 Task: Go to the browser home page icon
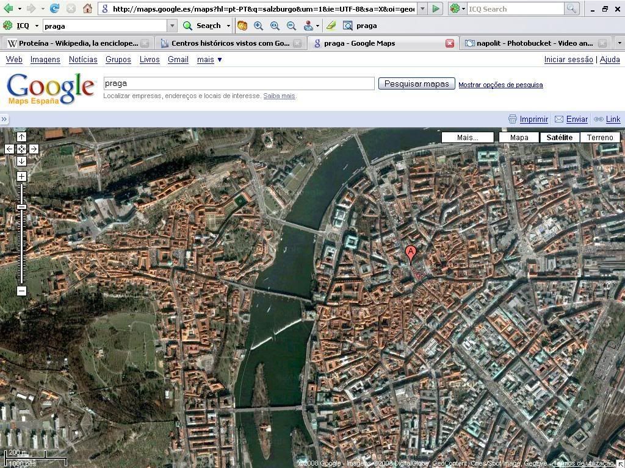click(87, 9)
